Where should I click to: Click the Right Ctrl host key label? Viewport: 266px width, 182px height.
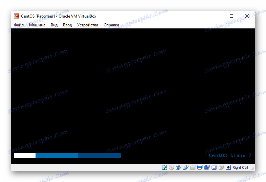coord(240,167)
